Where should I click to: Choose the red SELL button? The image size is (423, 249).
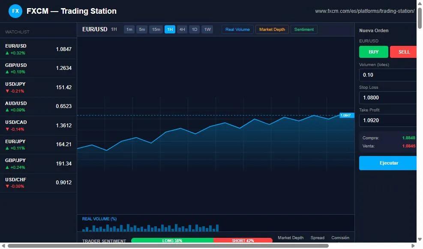click(x=404, y=52)
